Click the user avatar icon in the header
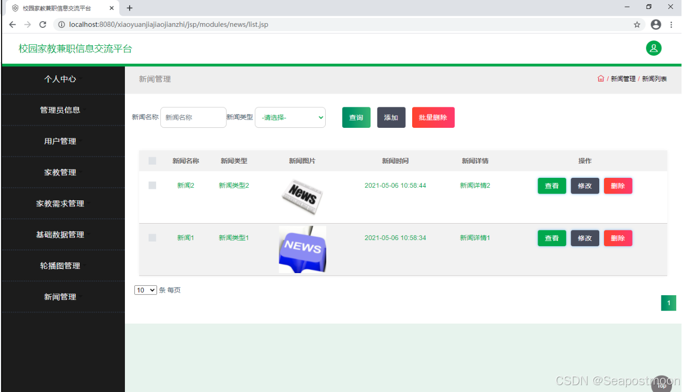Viewport: 682px width, 392px height. 654,48
